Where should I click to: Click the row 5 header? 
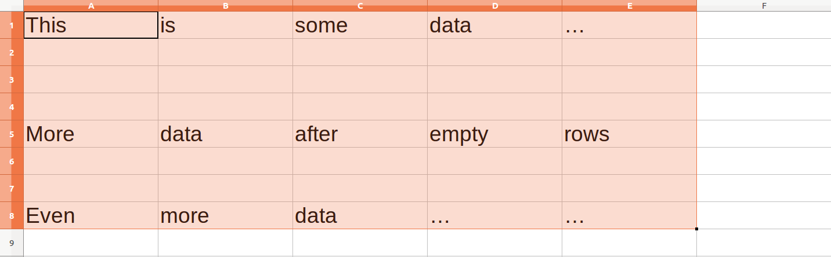tap(12, 134)
